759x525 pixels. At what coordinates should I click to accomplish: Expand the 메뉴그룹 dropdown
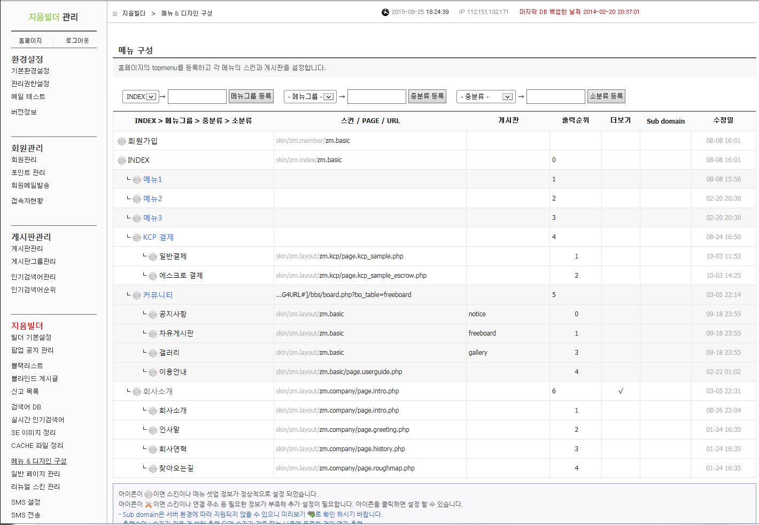pos(310,96)
